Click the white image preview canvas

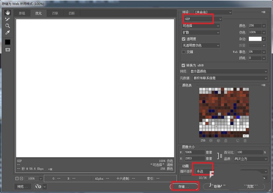95,88
